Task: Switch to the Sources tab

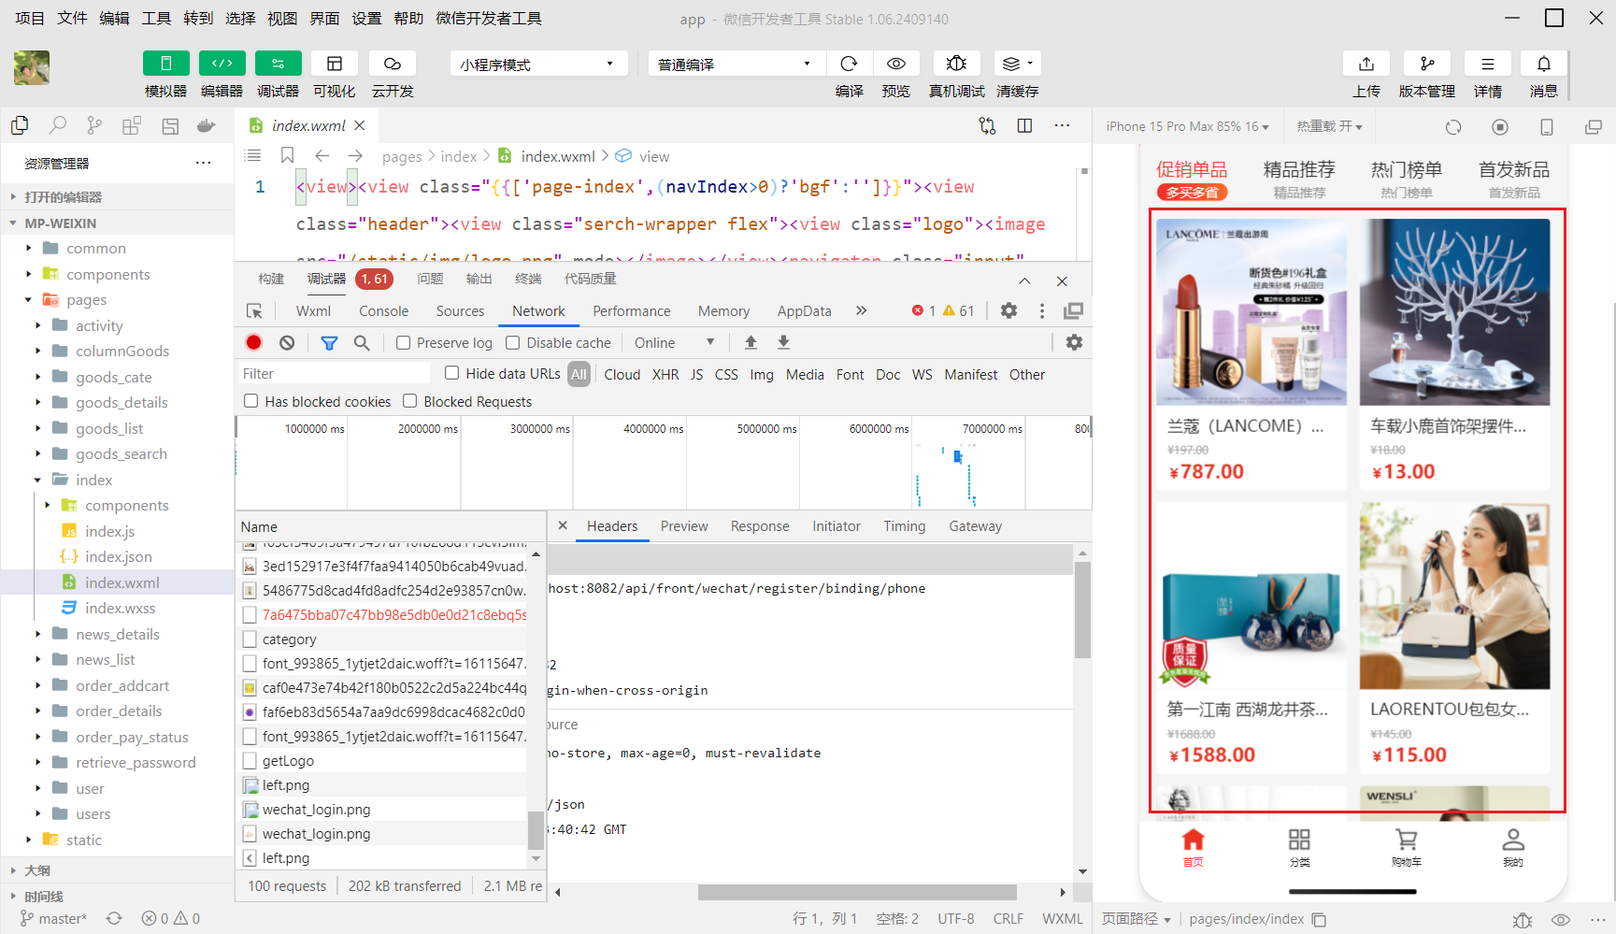Action: [x=460, y=311]
